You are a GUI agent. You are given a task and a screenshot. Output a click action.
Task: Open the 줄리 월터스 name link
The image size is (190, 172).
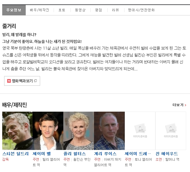[x=75, y=154]
